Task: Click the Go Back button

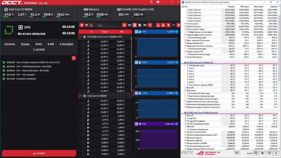Action: tap(39, 153)
